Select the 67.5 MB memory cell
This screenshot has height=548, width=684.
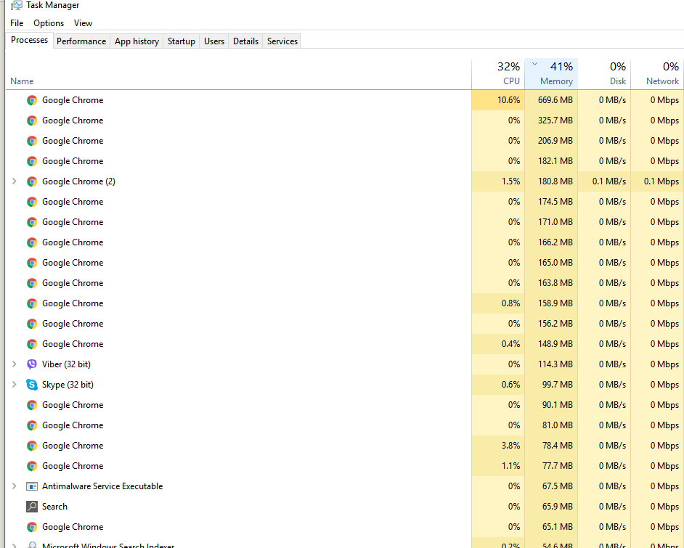551,486
